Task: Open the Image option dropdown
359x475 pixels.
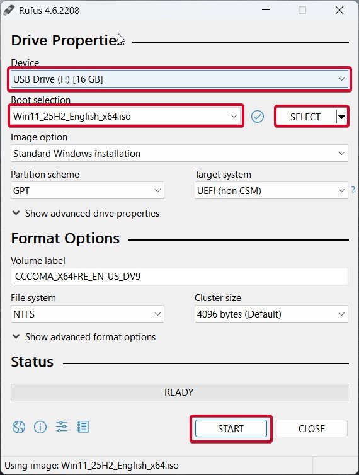Action: [x=179, y=153]
